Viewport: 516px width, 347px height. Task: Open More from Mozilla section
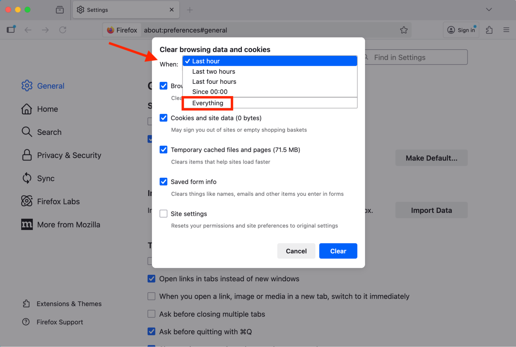pyautogui.click(x=69, y=224)
